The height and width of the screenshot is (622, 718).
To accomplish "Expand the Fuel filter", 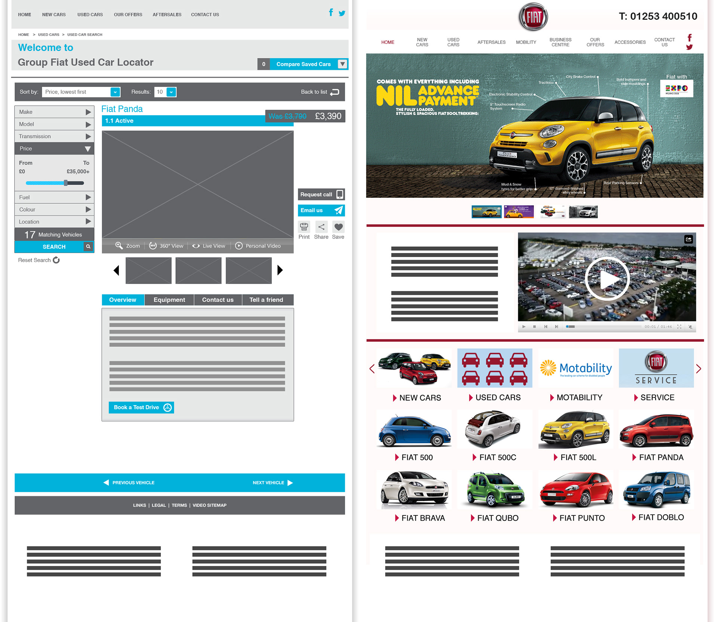I will click(54, 197).
